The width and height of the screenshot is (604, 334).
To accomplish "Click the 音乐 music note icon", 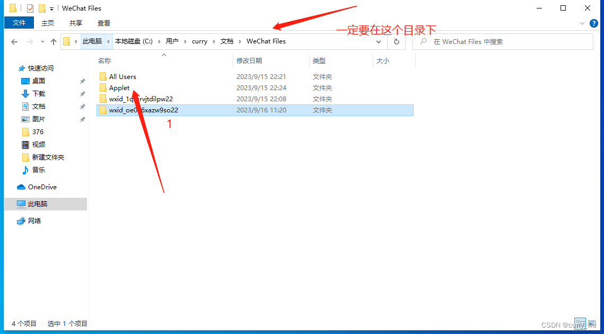I will click(25, 170).
